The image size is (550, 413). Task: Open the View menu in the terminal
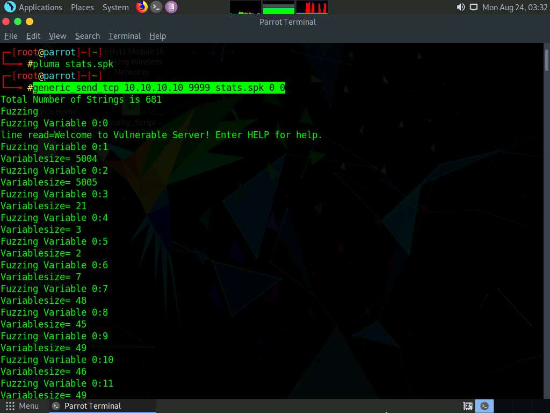[x=57, y=36]
